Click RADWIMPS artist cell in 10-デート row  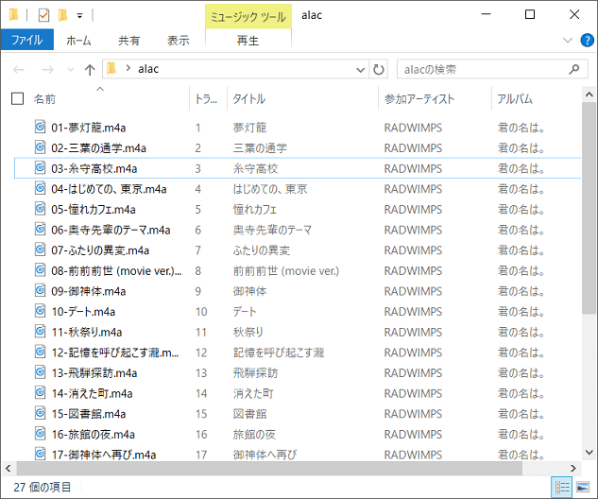pyautogui.click(x=413, y=312)
